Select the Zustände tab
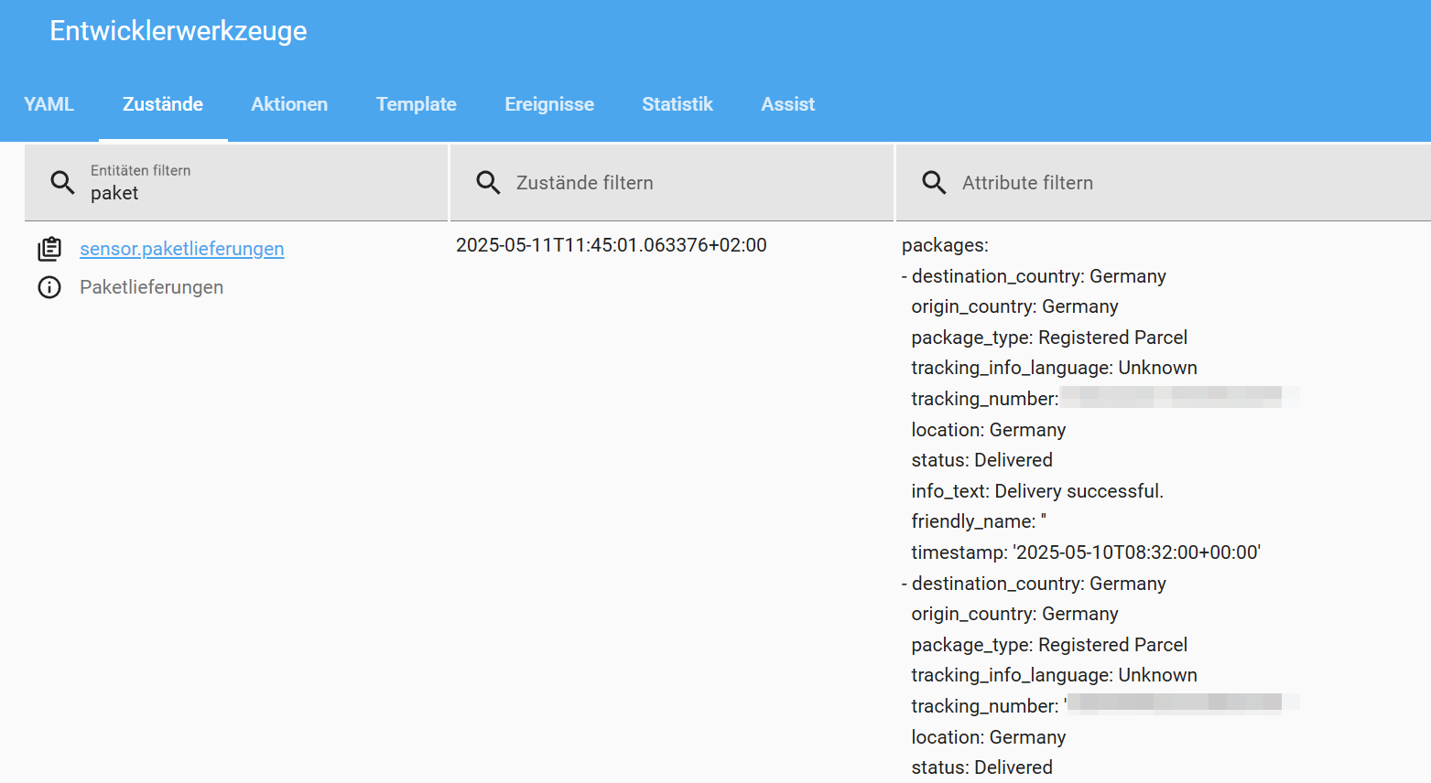Viewport: 1431px width, 783px height. (163, 104)
